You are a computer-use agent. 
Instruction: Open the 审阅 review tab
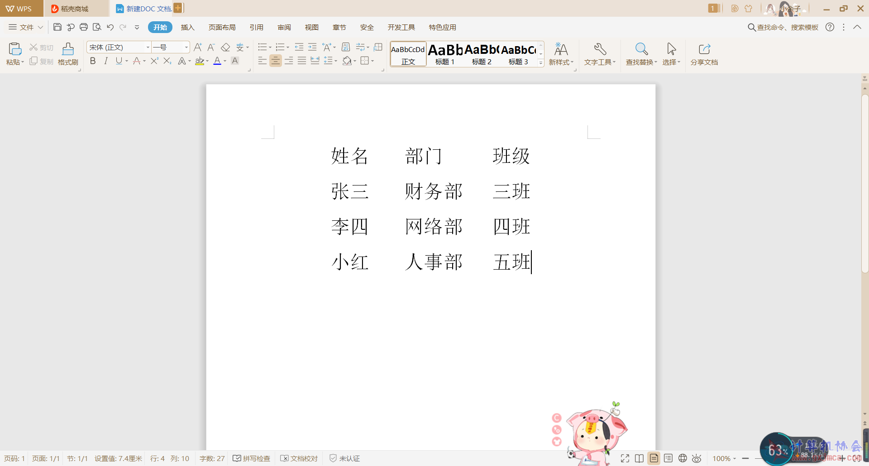(x=284, y=27)
